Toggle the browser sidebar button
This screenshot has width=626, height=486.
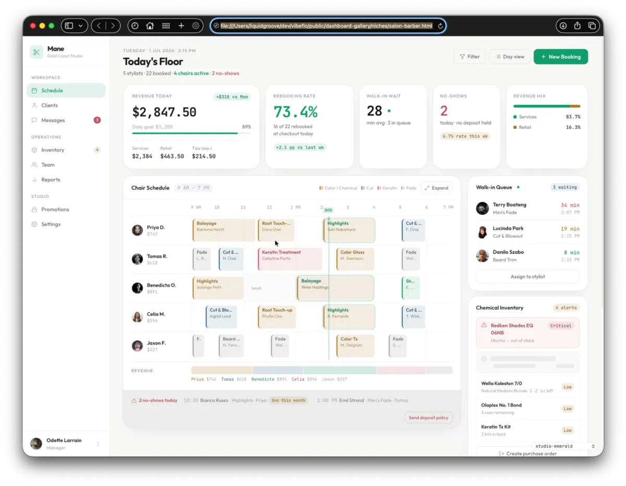click(69, 26)
